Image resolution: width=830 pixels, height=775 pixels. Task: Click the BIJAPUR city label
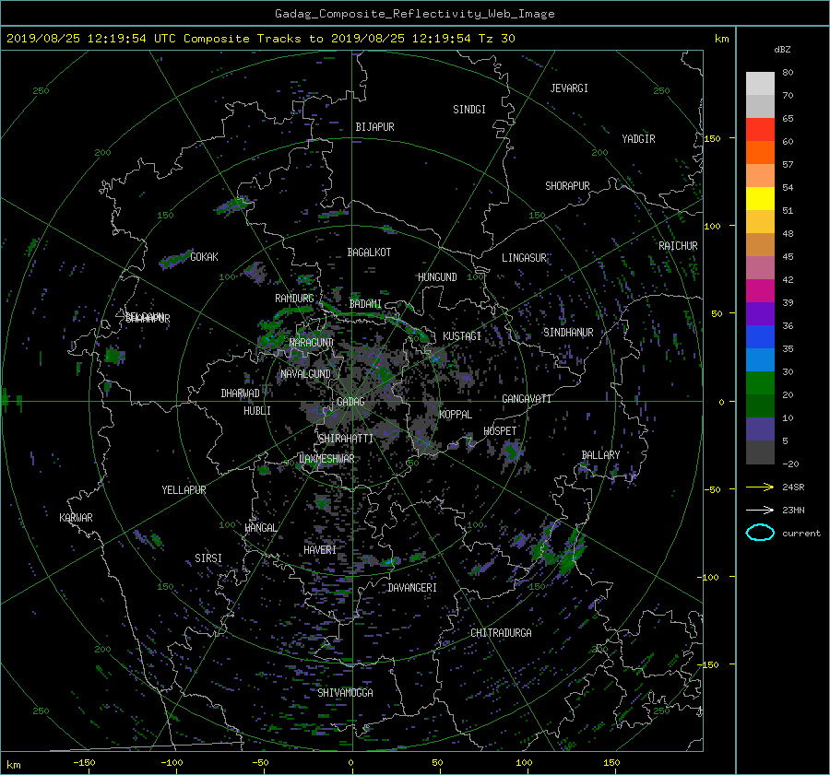[374, 127]
